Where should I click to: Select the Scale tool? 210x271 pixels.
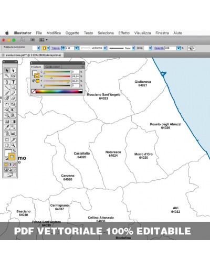(13, 104)
